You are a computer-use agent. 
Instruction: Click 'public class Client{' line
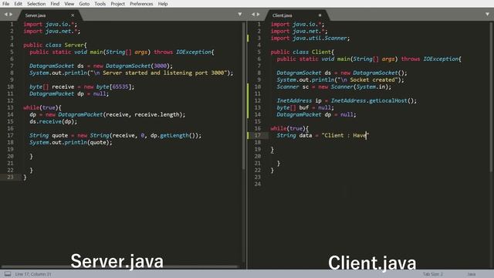coord(303,52)
